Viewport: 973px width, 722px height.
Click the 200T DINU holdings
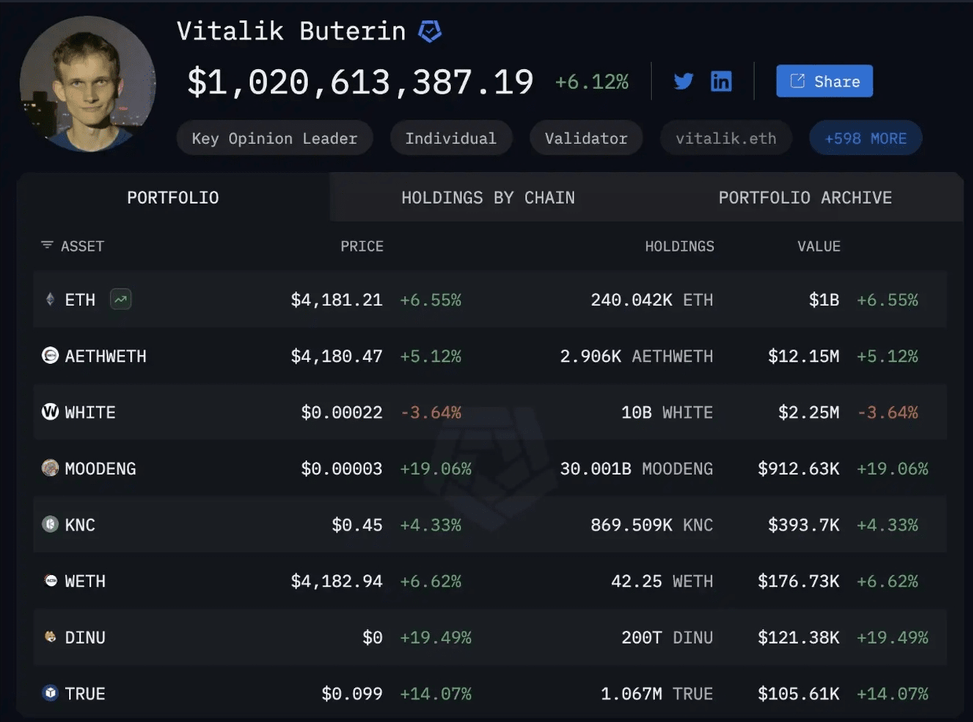(x=668, y=637)
